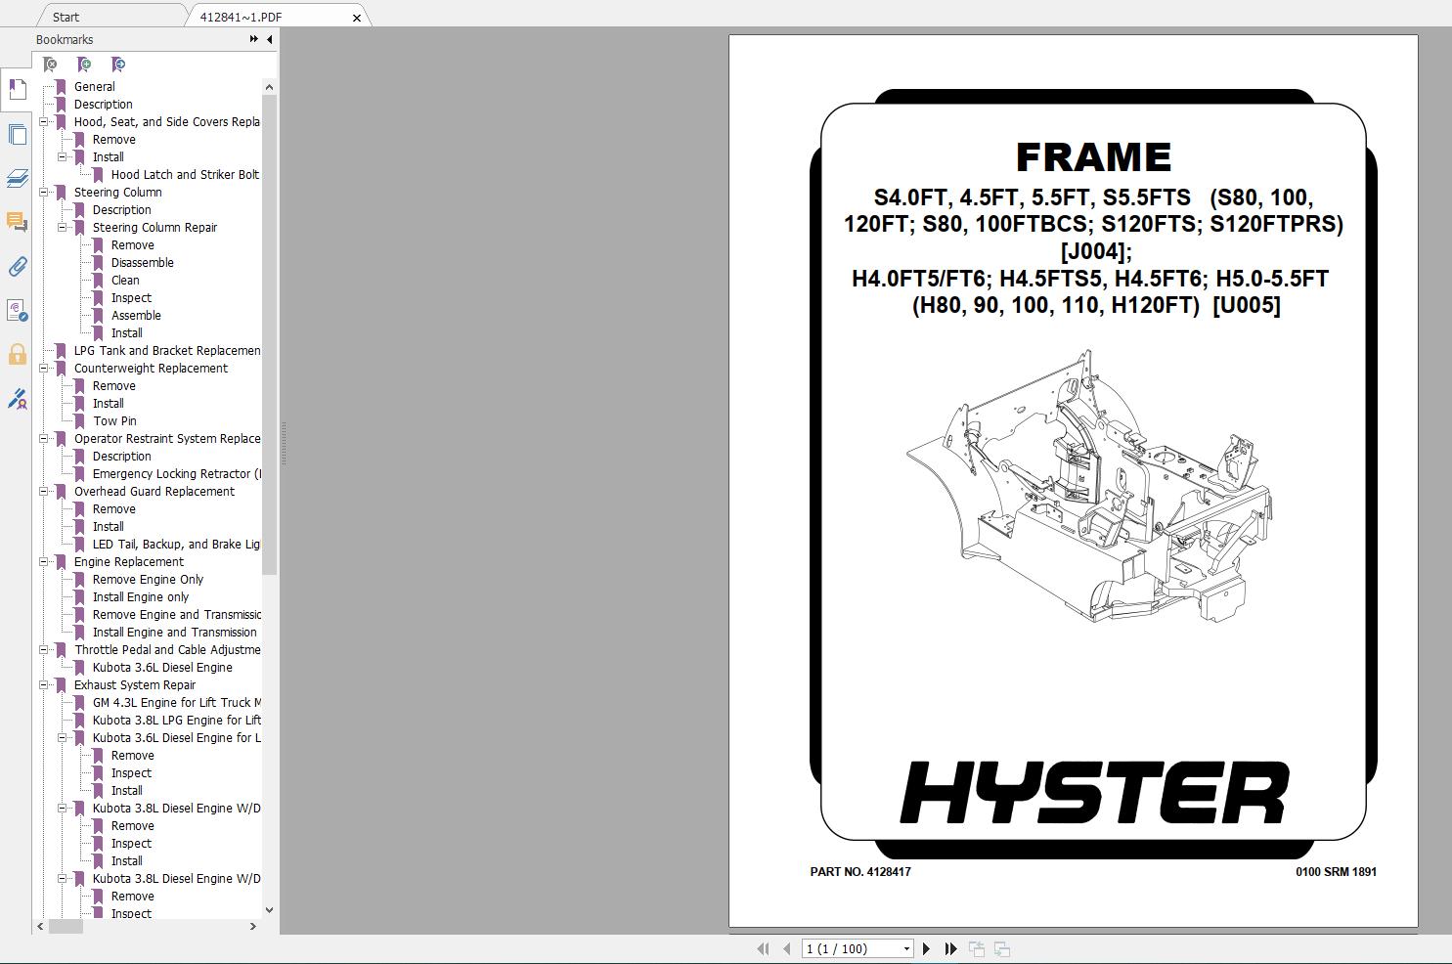Click the FRAME title on the document page

tap(1093, 157)
